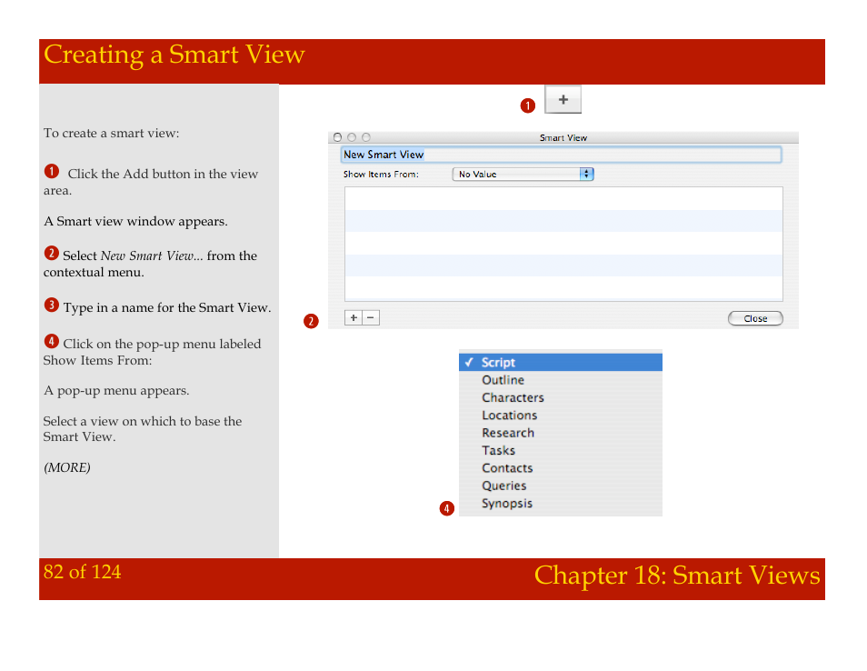
Task: Click the empty criteria list area
Action: pos(563,244)
